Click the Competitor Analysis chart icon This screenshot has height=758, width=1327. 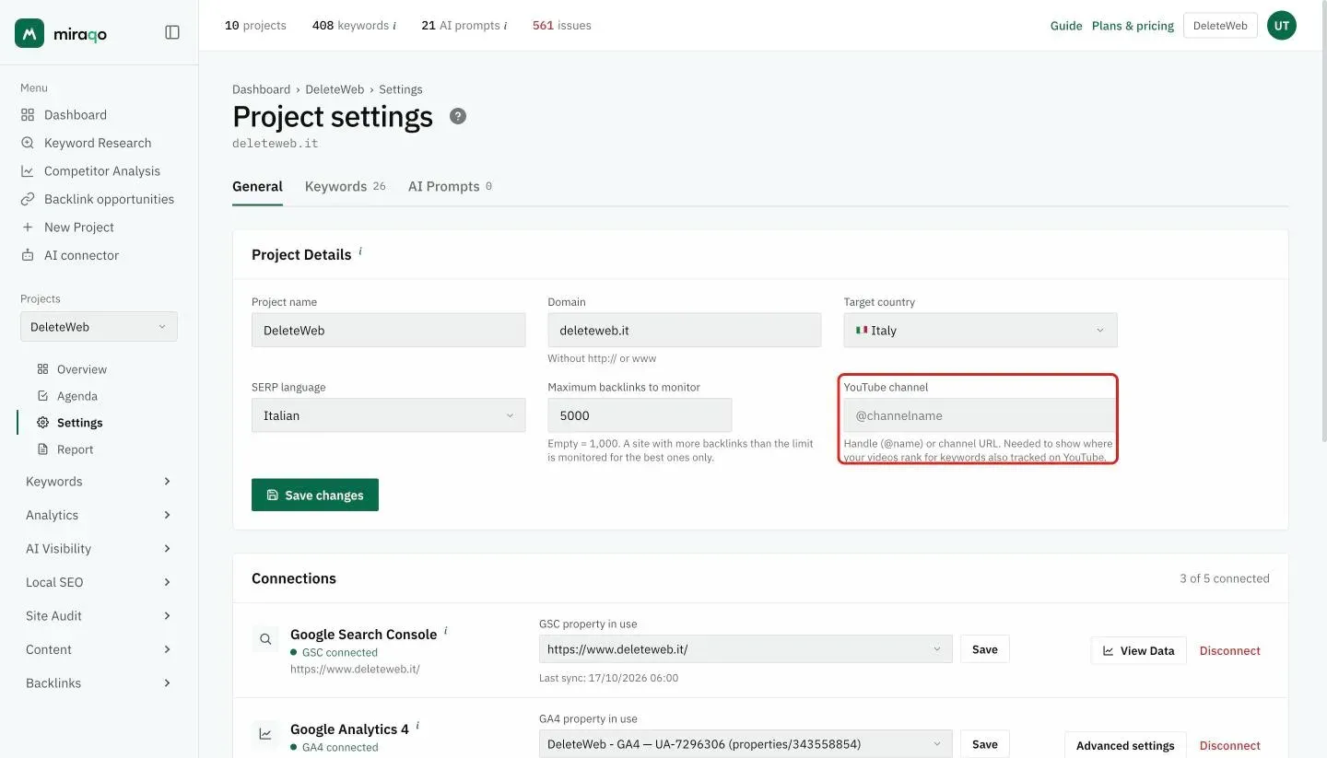(28, 171)
